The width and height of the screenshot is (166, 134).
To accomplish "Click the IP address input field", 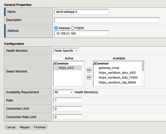I will click(82, 34).
